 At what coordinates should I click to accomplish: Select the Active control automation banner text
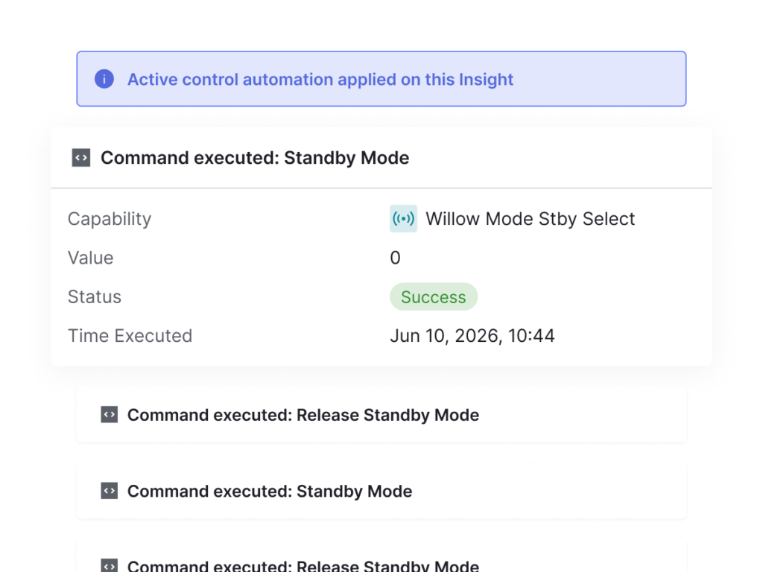[x=320, y=79]
